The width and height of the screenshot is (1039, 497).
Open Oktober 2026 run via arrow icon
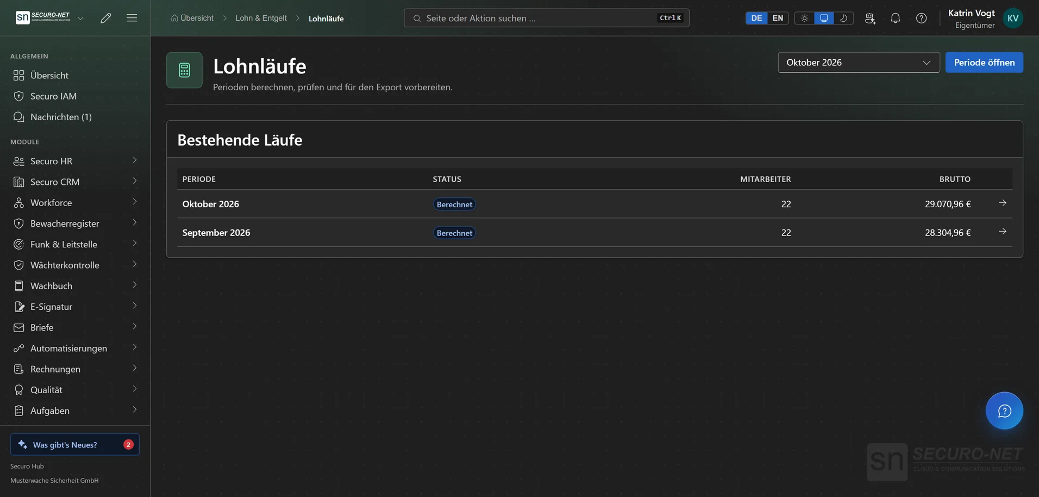1003,203
